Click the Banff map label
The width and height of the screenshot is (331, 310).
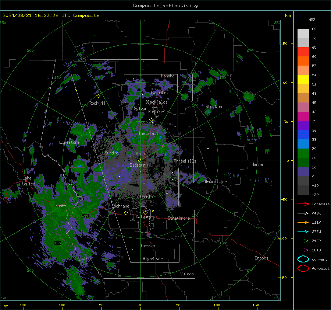(61, 205)
